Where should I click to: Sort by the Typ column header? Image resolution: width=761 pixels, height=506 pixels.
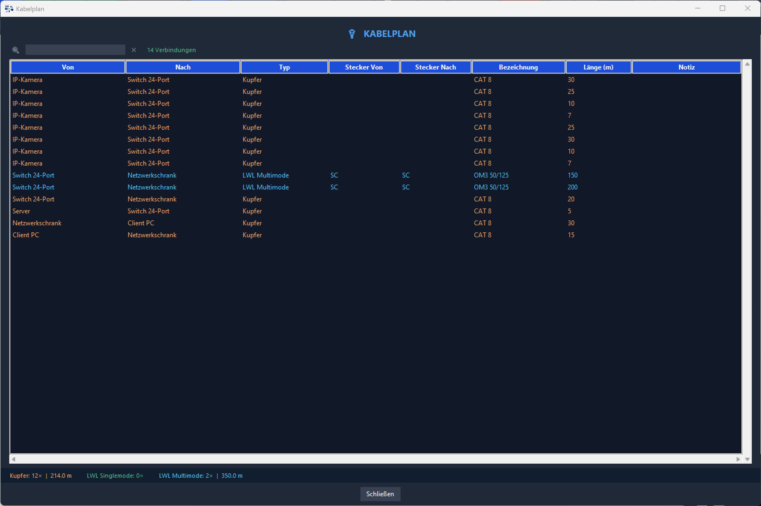pyautogui.click(x=284, y=67)
